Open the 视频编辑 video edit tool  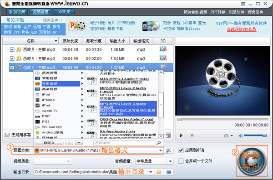click(x=40, y=12)
